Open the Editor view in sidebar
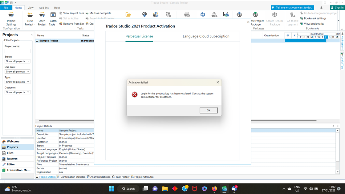The height and width of the screenshot is (194, 345). (11, 164)
